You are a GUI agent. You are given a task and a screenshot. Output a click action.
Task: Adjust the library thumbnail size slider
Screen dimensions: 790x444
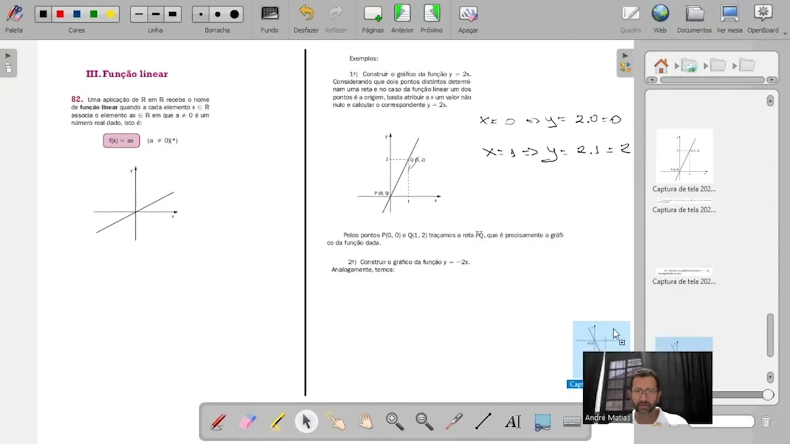(767, 395)
